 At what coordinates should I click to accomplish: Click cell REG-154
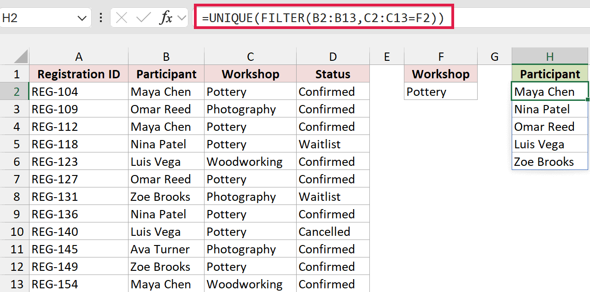pos(79,284)
